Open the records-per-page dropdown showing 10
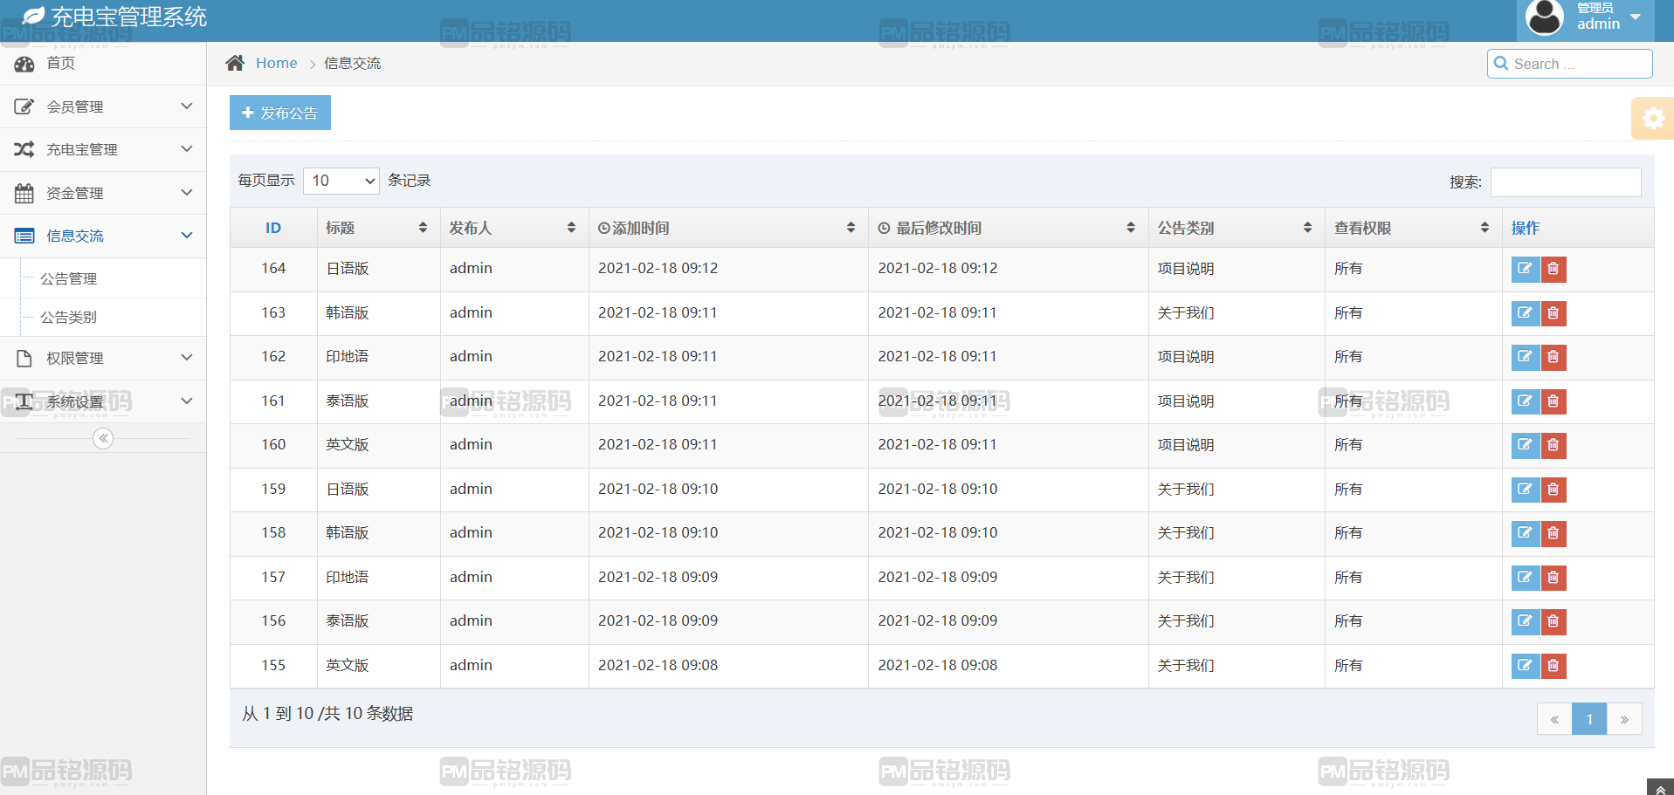The image size is (1674, 795). click(x=341, y=181)
